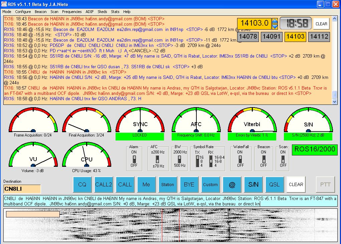Select the 14103 frequency preset

[295, 36]
